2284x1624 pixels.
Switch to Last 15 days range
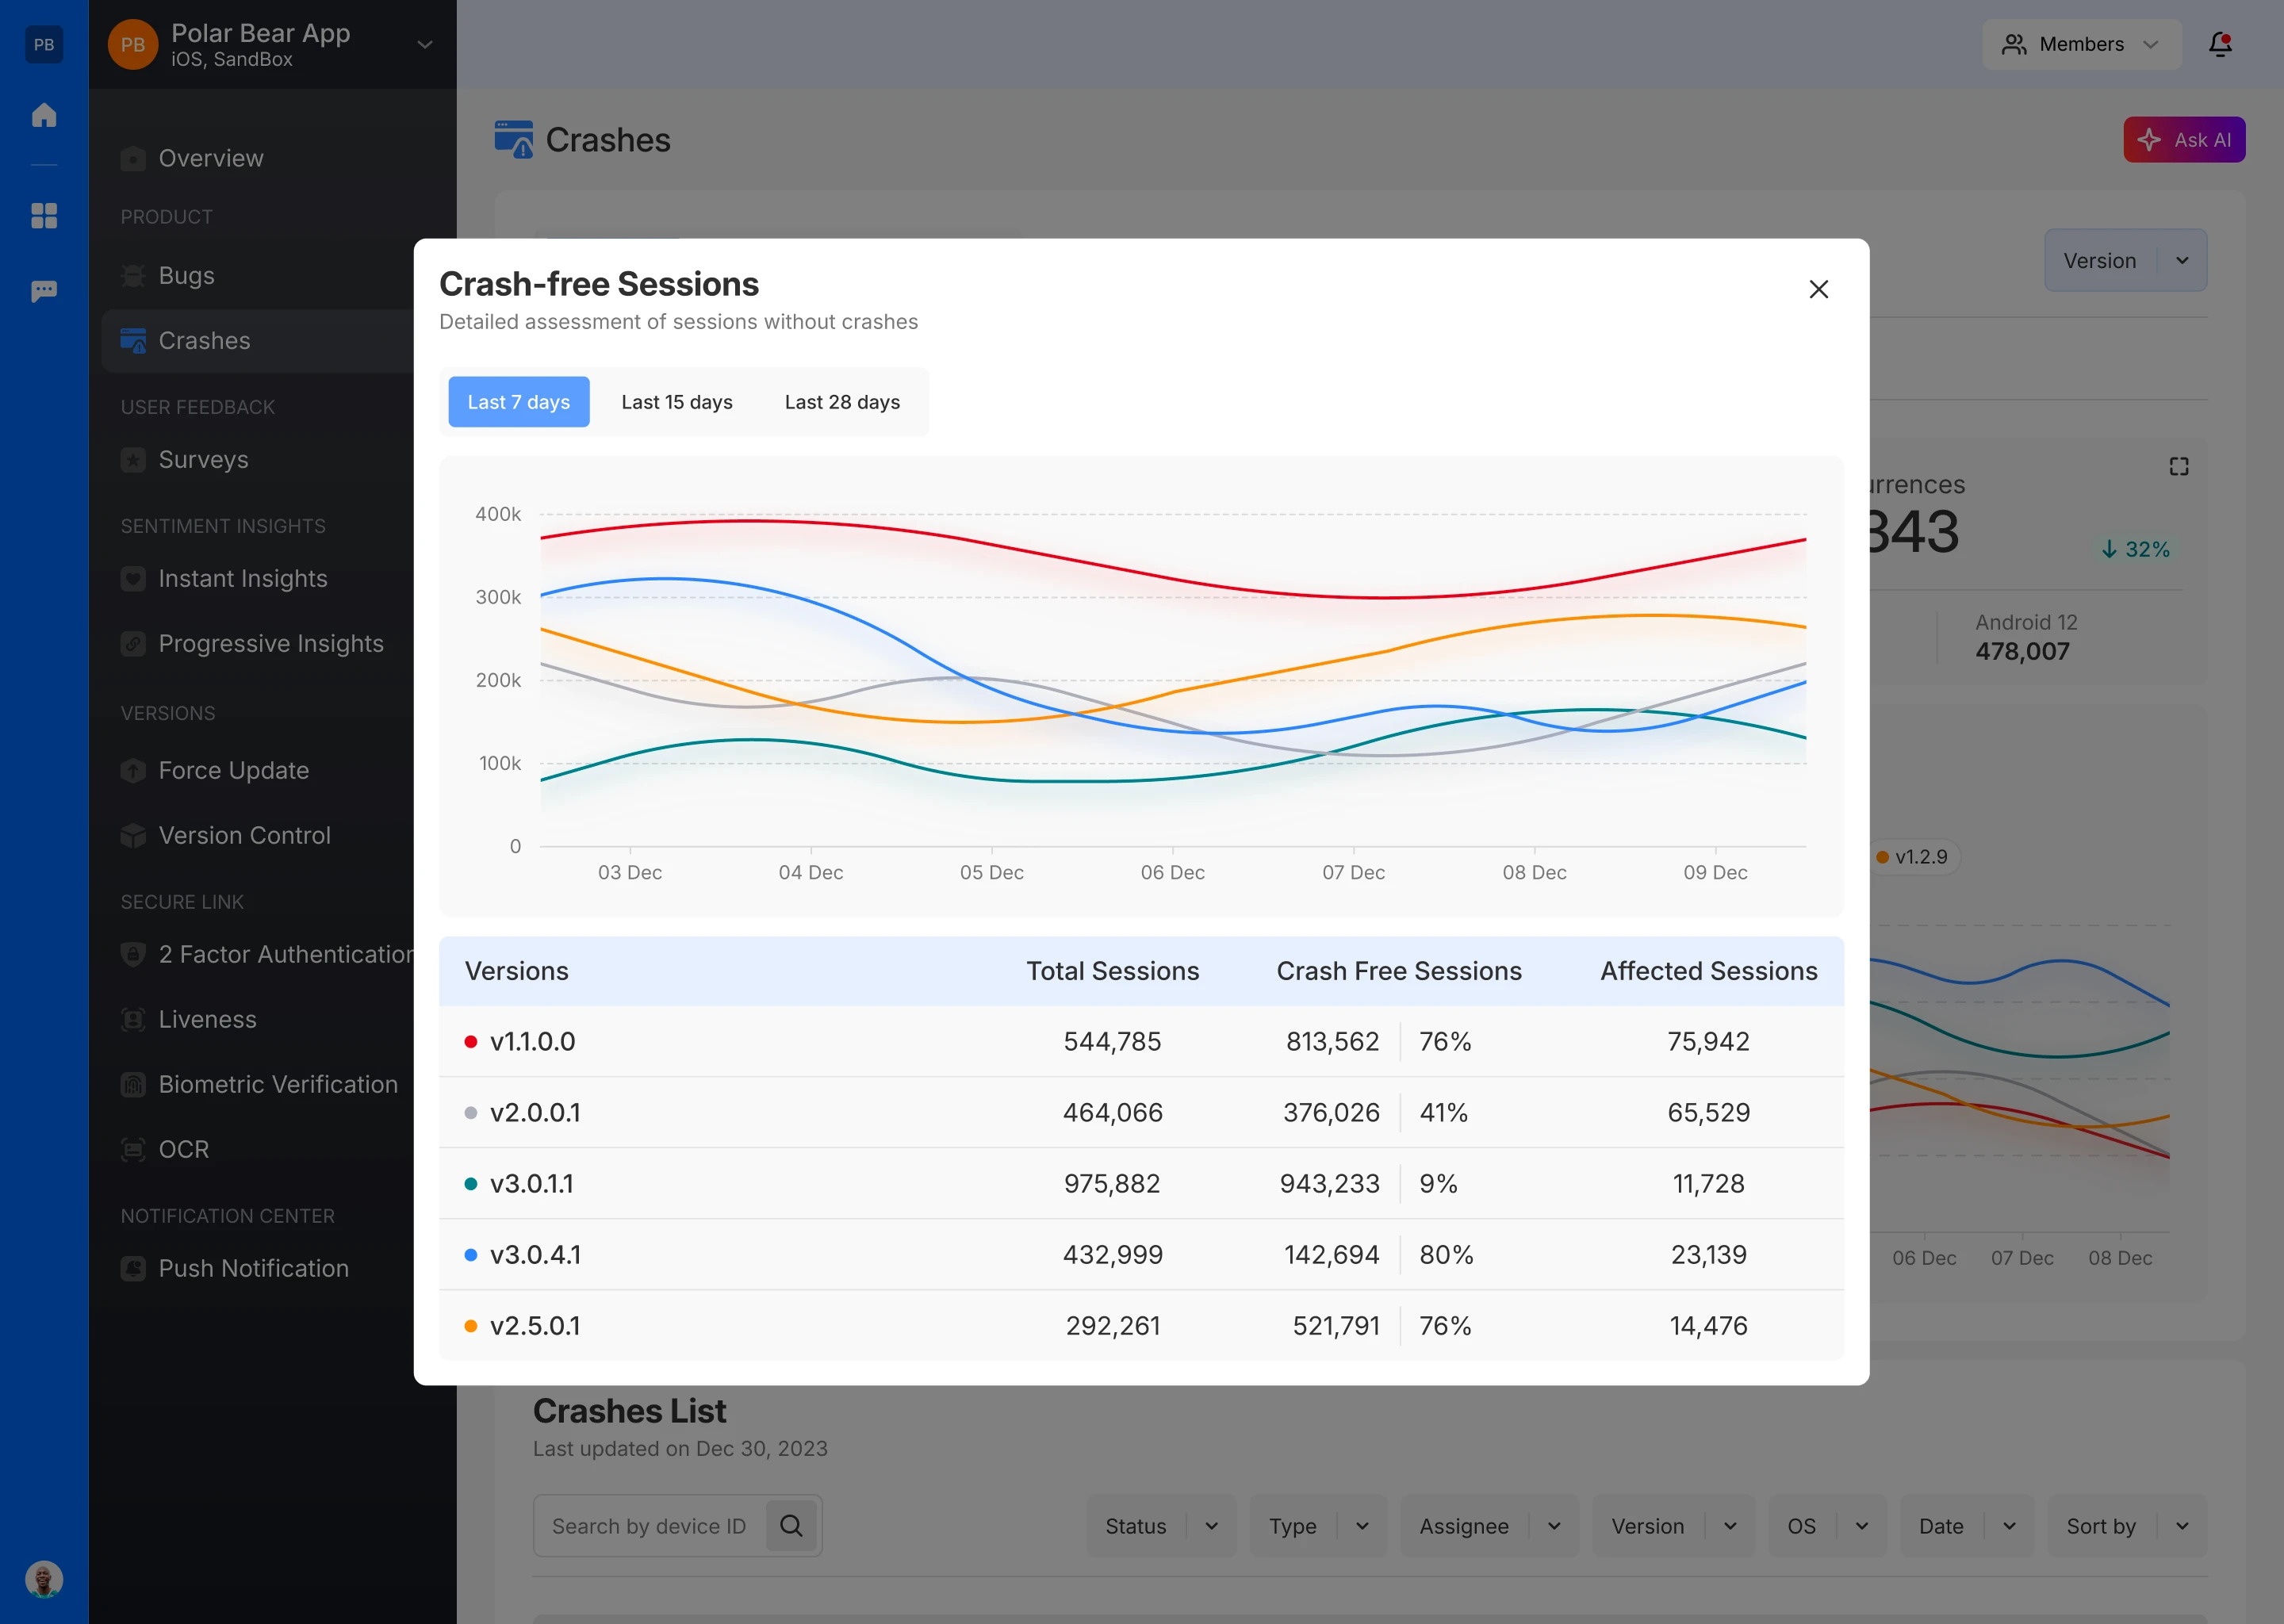(677, 402)
